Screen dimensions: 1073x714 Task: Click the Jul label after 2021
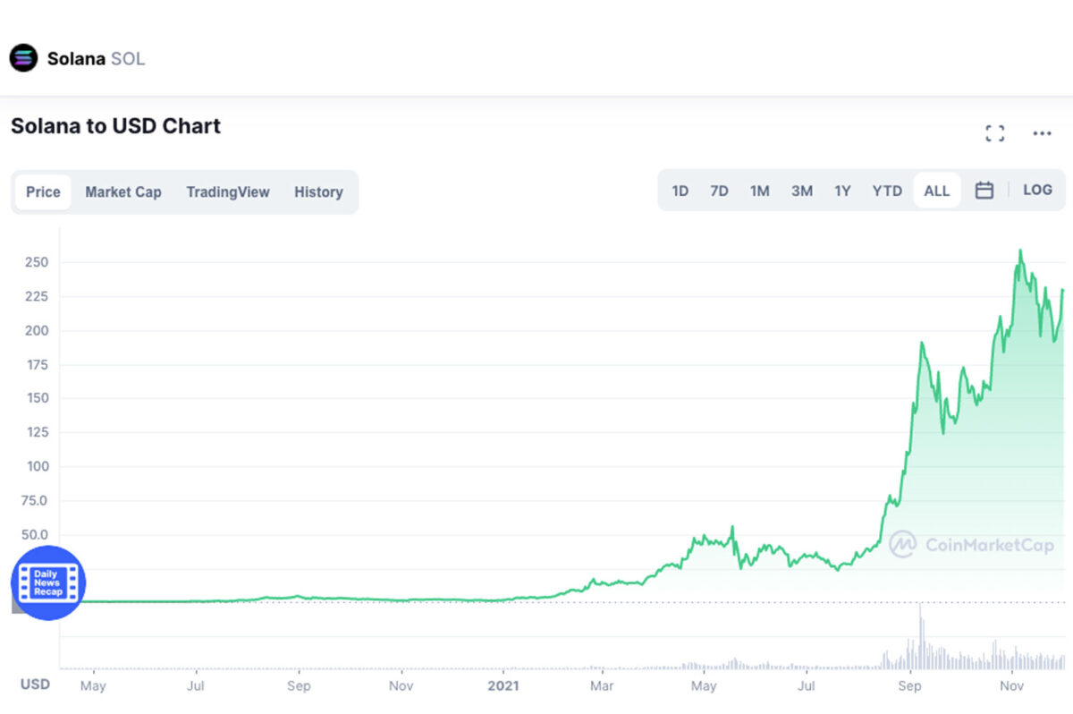807,685
